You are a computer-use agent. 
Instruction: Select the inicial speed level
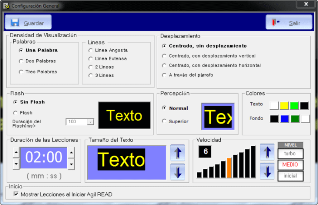tap(290, 176)
